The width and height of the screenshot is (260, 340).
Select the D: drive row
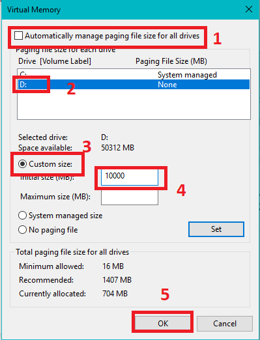coord(134,85)
